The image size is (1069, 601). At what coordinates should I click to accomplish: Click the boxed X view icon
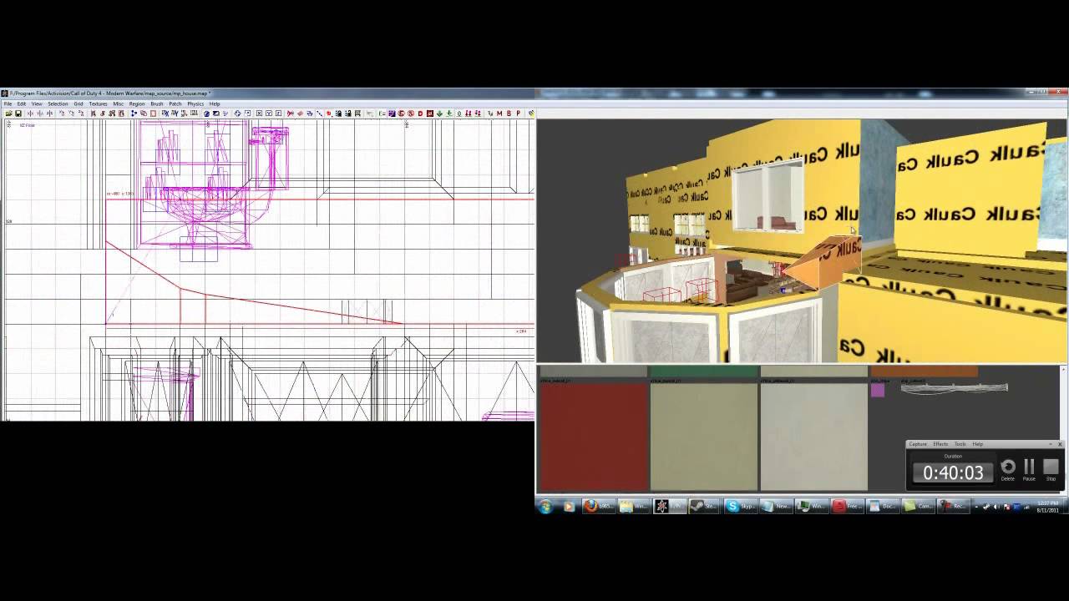[x=259, y=114]
